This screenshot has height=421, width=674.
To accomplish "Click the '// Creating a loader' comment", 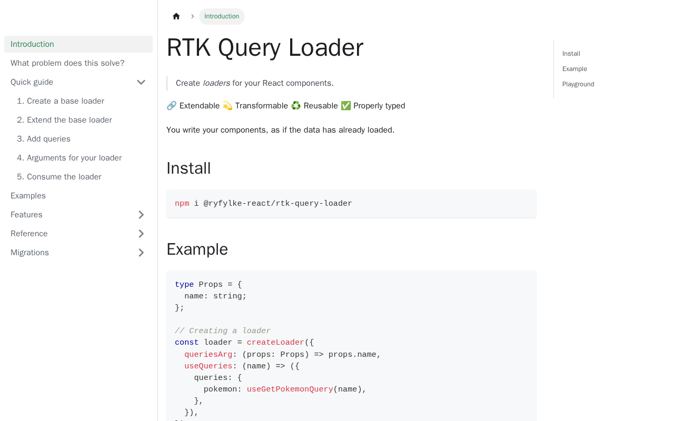I will 223,331.
